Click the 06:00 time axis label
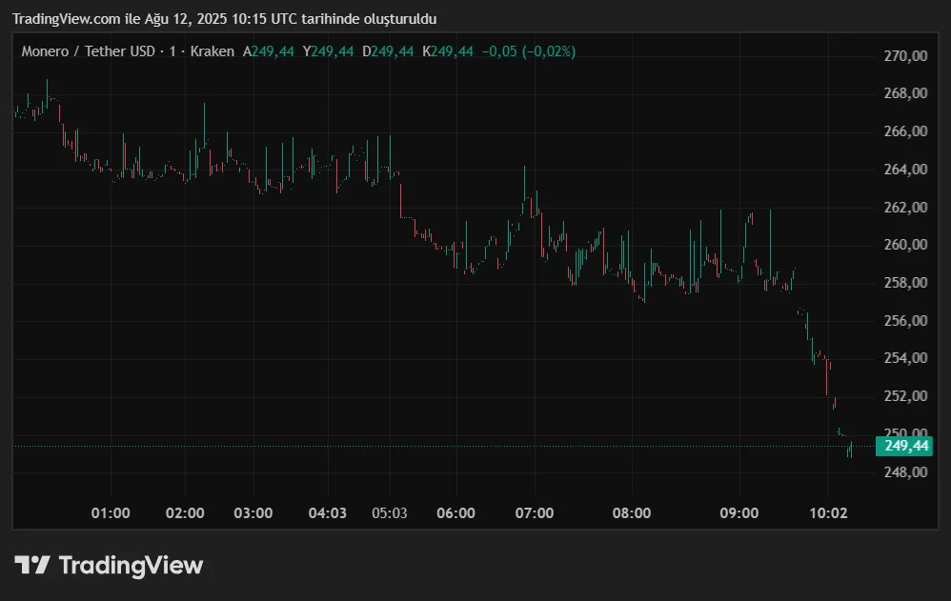 click(x=456, y=513)
